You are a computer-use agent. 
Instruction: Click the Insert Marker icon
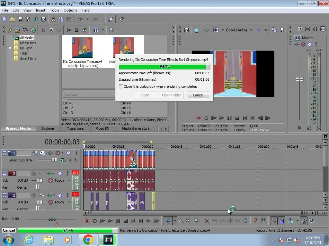(x=255, y=221)
